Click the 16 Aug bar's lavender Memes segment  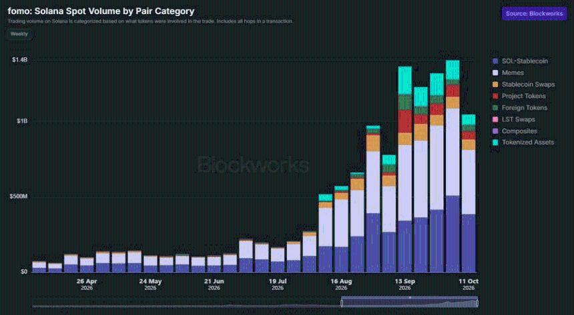coord(341,223)
